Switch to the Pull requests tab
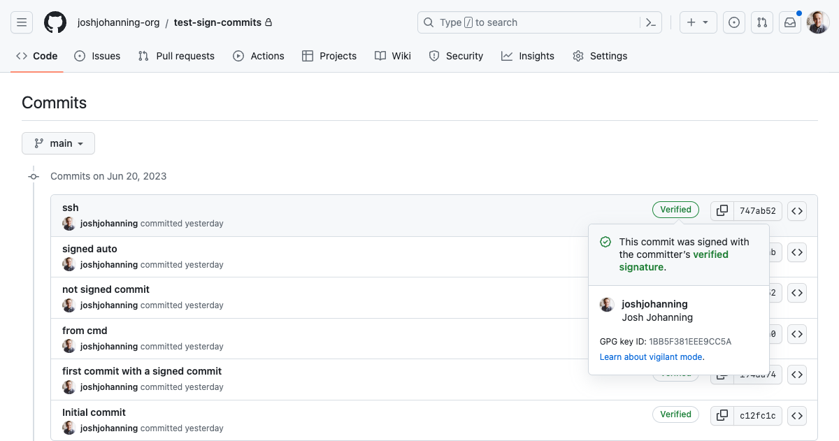Screen dimensions: 839x441 pyautogui.click(x=176, y=55)
